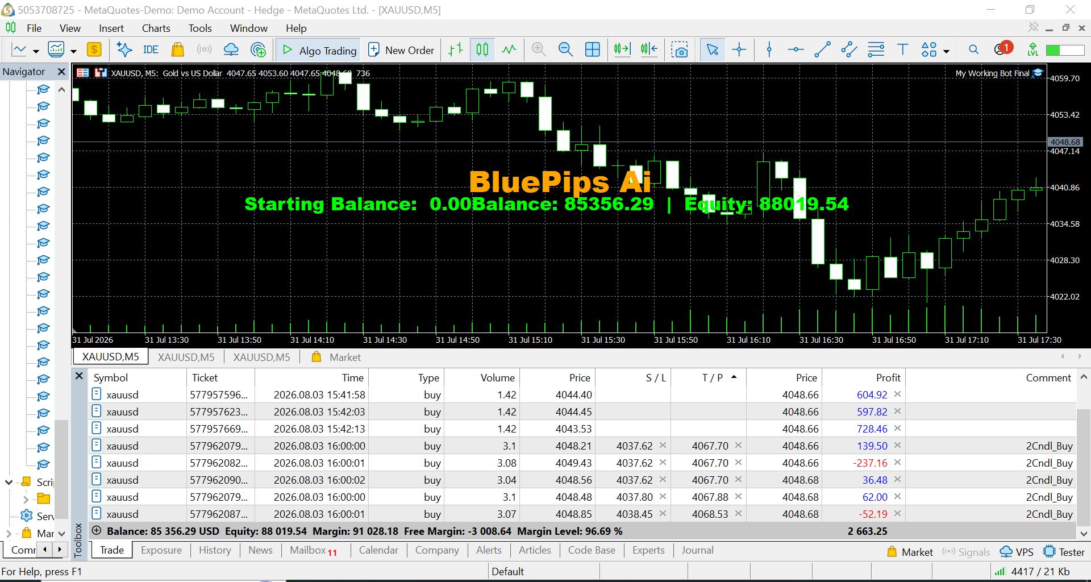Switch chart to line chart mode
Image resolution: width=1091 pixels, height=582 pixels.
click(x=509, y=50)
